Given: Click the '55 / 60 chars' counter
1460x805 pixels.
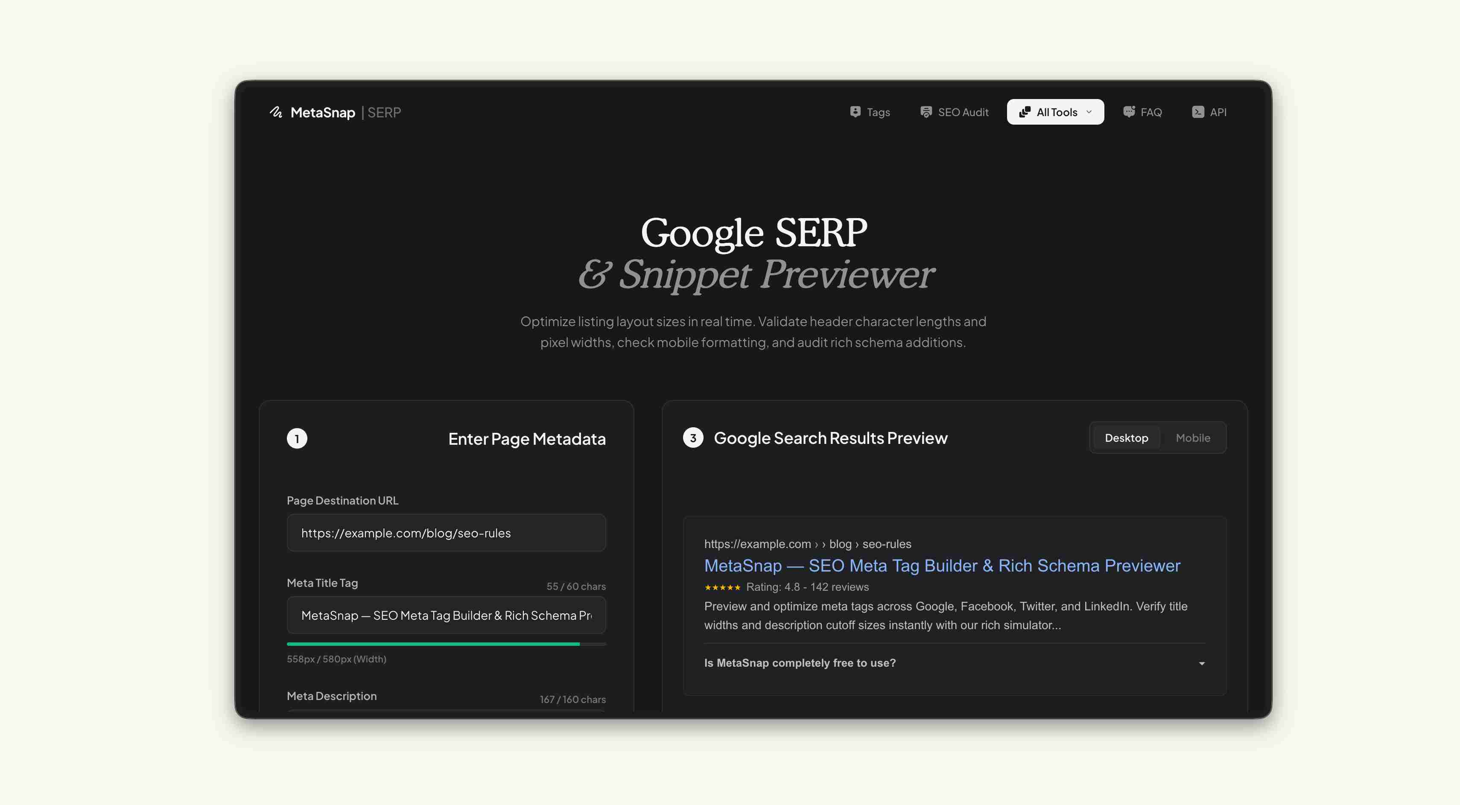Looking at the screenshot, I should [x=576, y=586].
